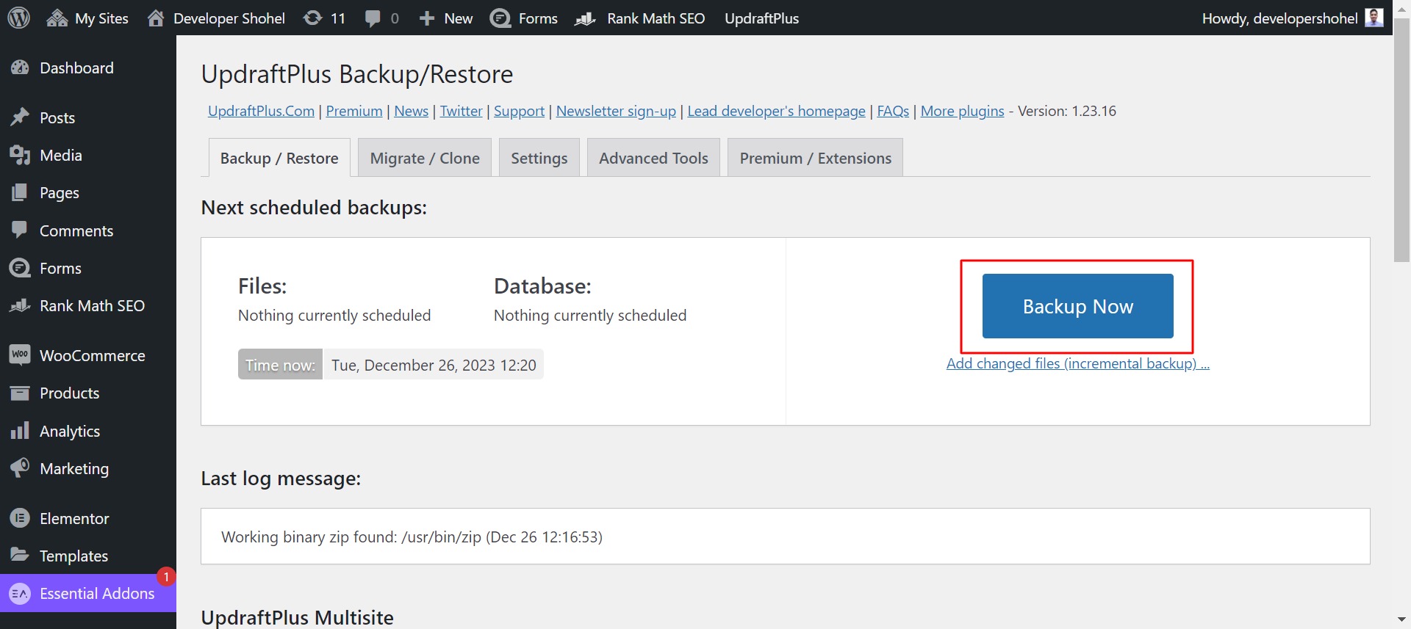The height and width of the screenshot is (629, 1411).
Task: Click the Templates folder icon
Action: point(20,555)
